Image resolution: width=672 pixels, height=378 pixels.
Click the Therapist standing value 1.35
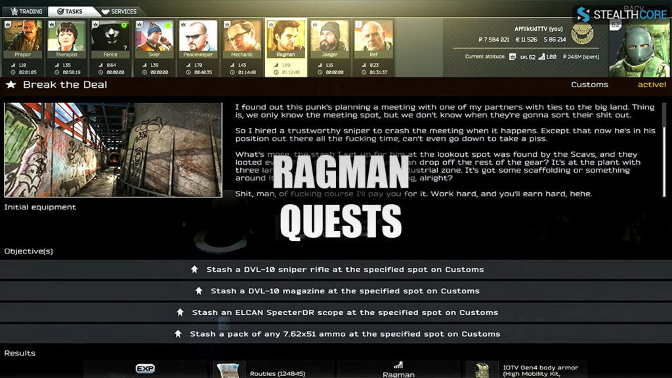tap(66, 65)
